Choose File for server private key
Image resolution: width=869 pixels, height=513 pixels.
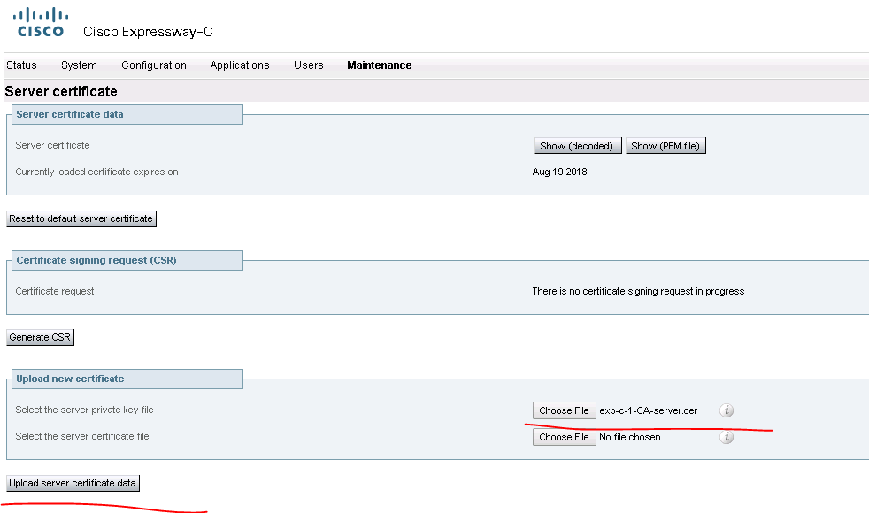pos(564,410)
